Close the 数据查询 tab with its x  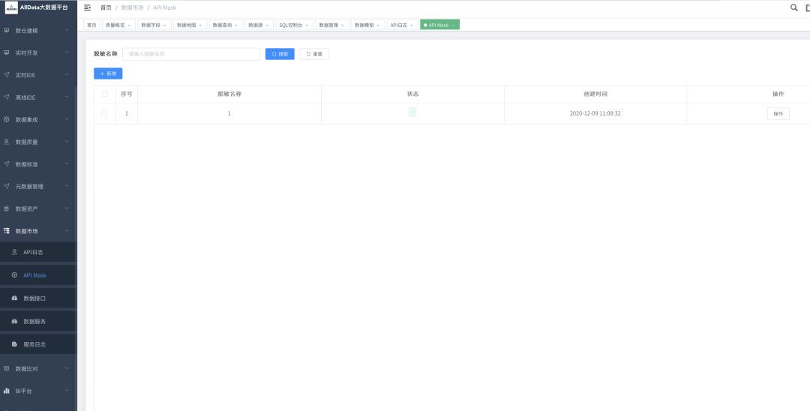236,25
